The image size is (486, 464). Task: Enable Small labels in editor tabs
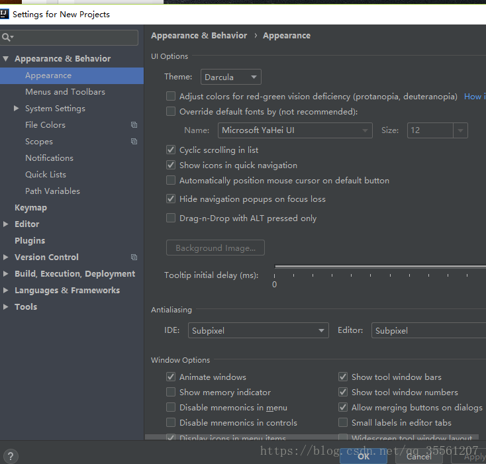[x=343, y=422]
